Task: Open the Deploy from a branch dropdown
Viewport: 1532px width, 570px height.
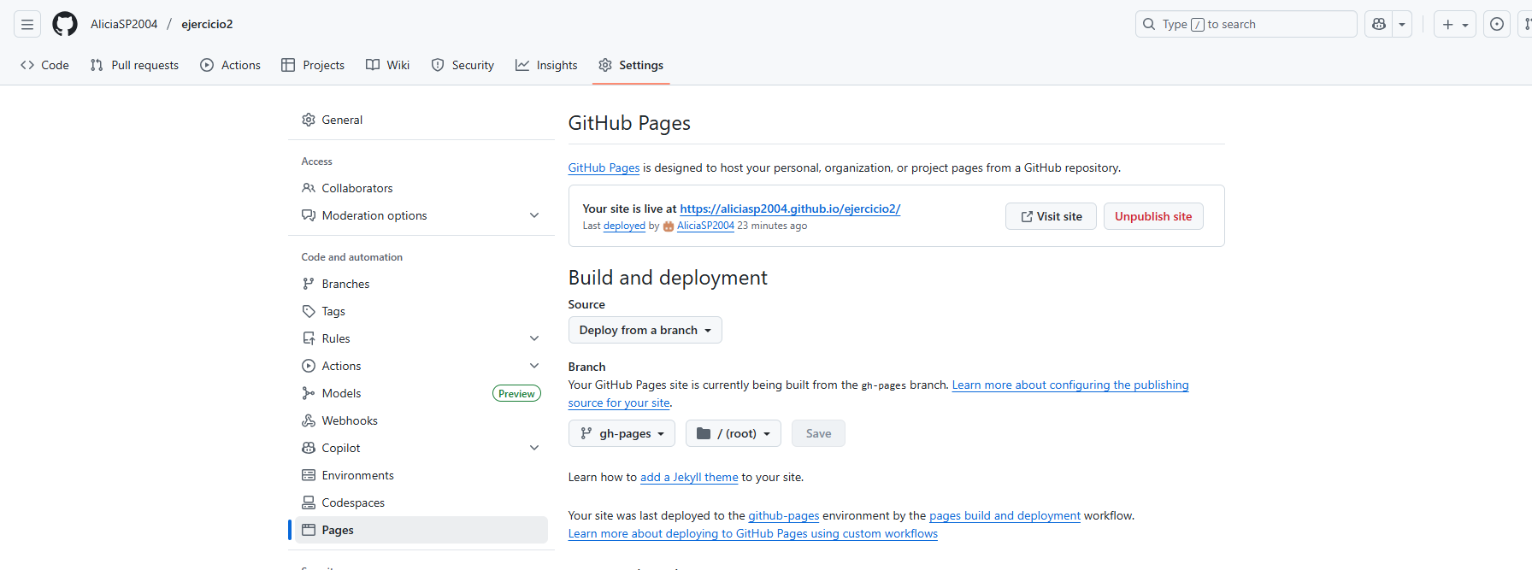Action: pos(645,330)
